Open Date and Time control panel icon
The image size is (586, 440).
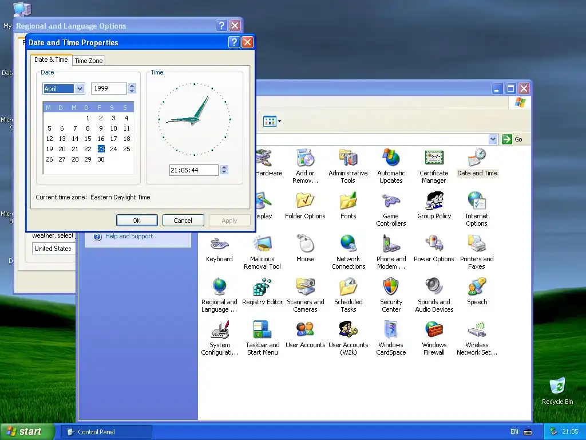point(477,162)
